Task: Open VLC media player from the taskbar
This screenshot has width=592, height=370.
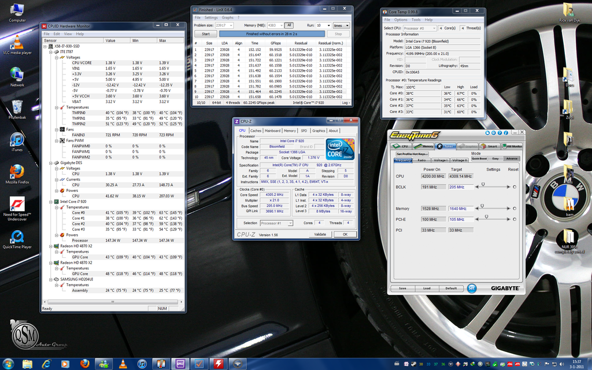Action: pos(123,364)
